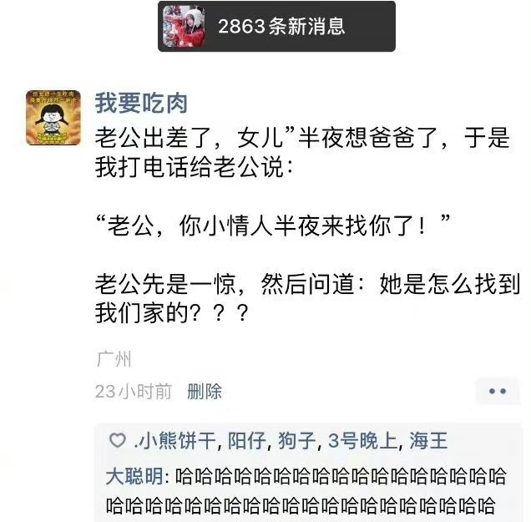531x522 pixels.
Task: Tap the 23小时前 timestamp
Action: point(134,392)
